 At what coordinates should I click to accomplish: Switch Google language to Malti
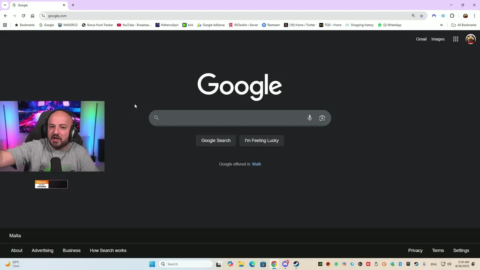[x=256, y=164]
